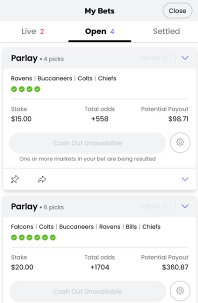Open cash out settings gear for $15.00 bet
Screen dimensions: 198x303
180,143
